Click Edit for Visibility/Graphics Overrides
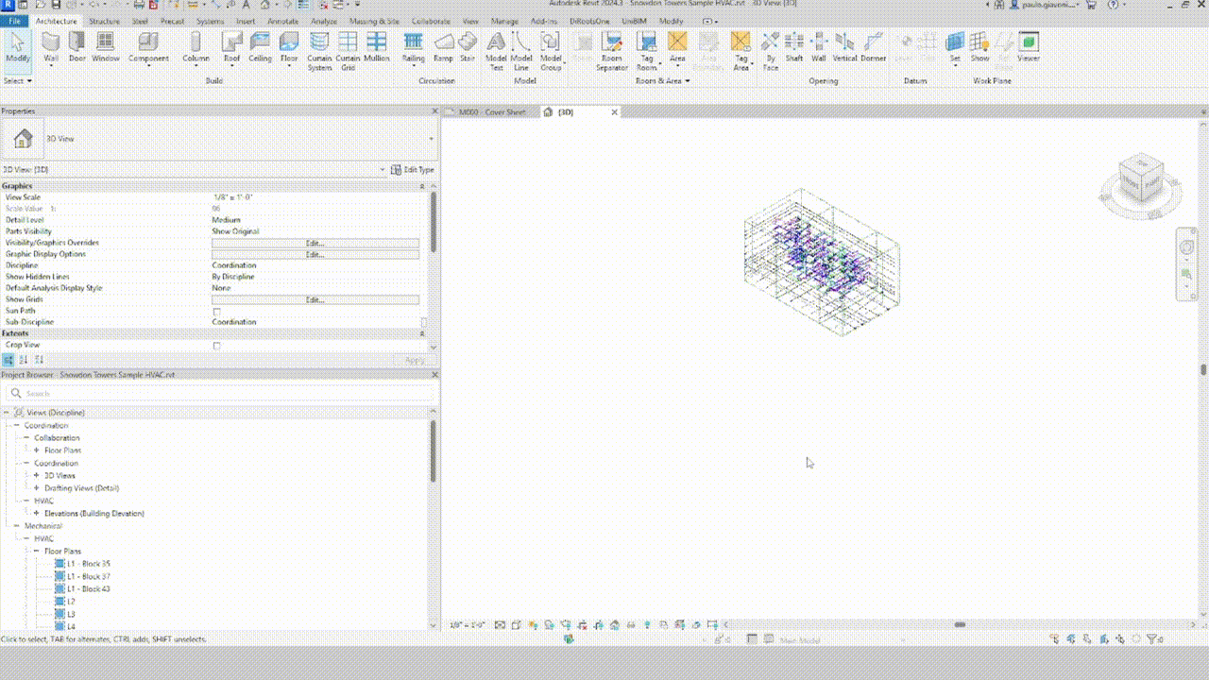The image size is (1209, 680). [315, 243]
